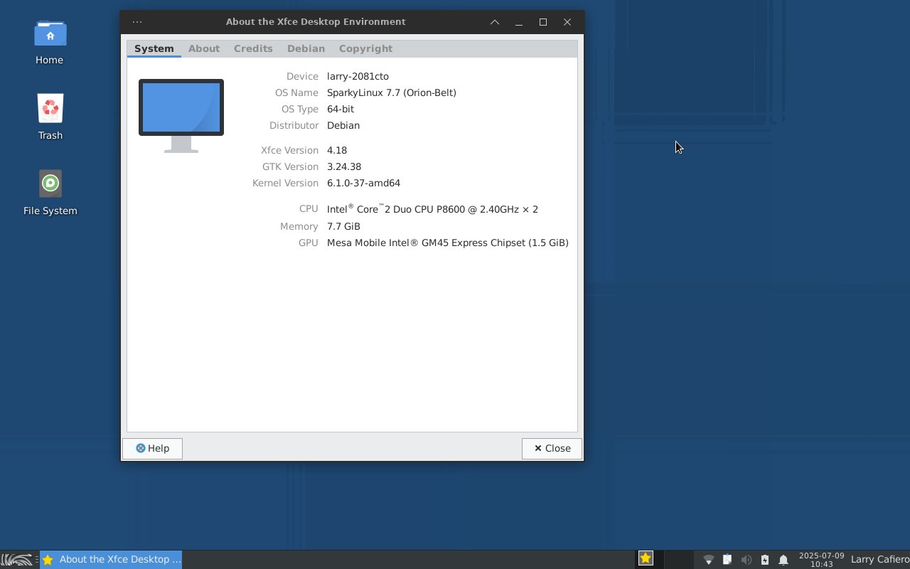Image resolution: width=910 pixels, height=569 pixels.
Task: Click the starred favorite icon on the taskbar
Action: 645,558
